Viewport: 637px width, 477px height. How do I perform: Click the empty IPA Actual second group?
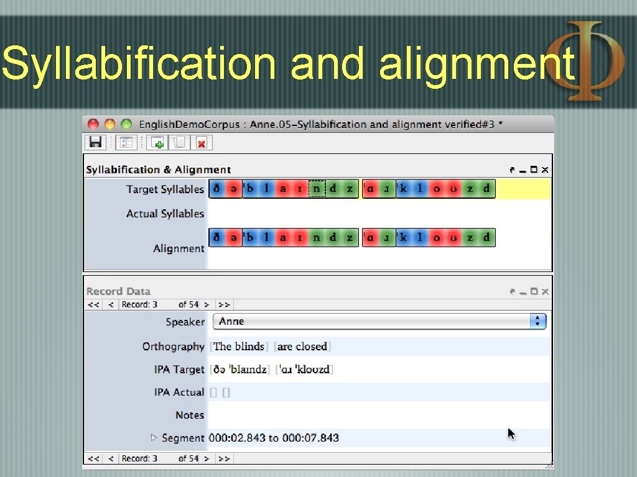point(226,393)
